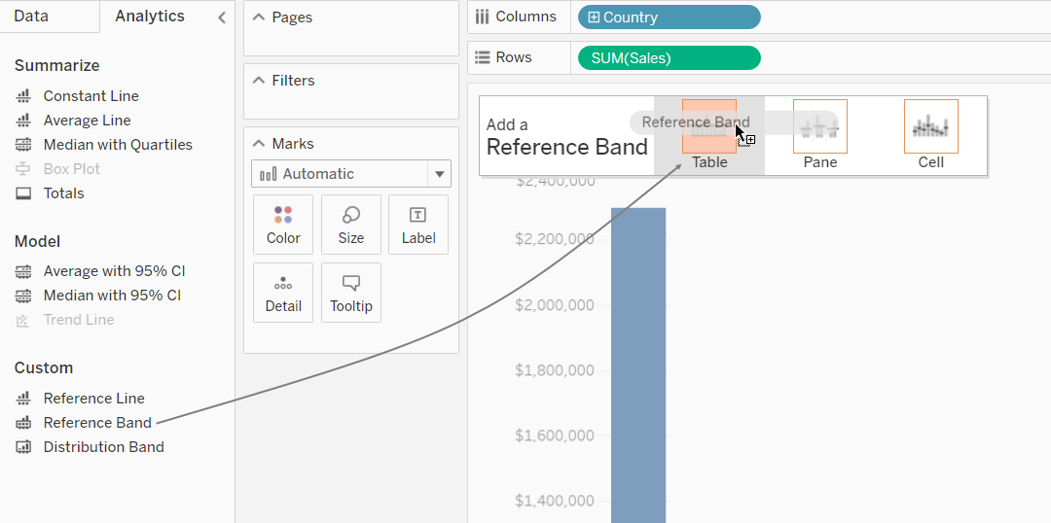Click the Tooltip marks button
The width and height of the screenshot is (1051, 523).
pyautogui.click(x=351, y=293)
